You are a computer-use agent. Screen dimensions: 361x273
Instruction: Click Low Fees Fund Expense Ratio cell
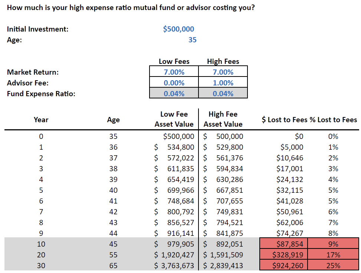[174, 94]
